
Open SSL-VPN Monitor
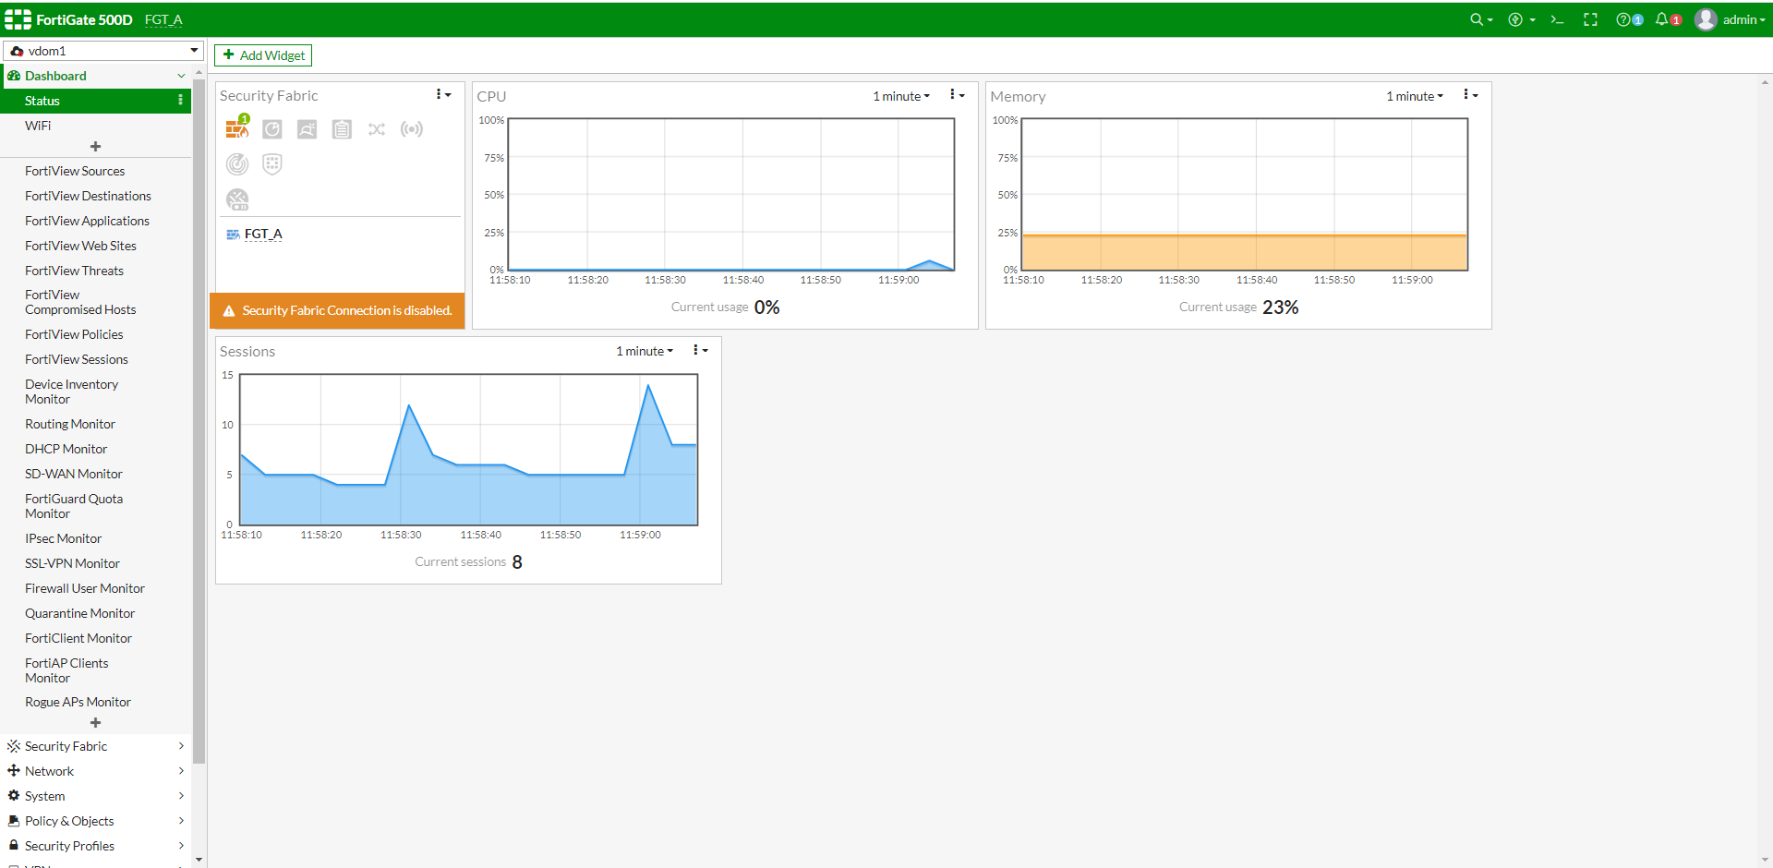tap(96, 563)
